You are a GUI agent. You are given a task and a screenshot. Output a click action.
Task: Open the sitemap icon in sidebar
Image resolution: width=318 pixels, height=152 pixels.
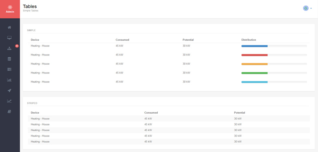(x=9, y=48)
